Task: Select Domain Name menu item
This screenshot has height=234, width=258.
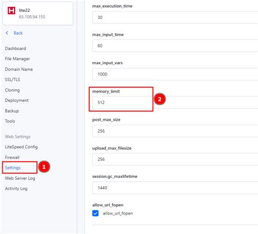Action: [x=19, y=69]
